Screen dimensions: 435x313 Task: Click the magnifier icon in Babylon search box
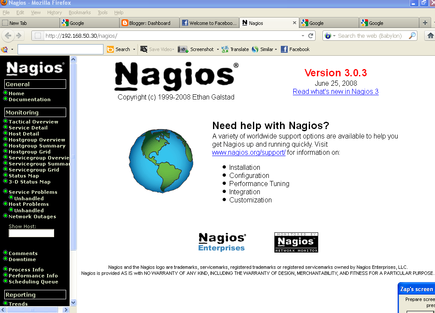pyautogui.click(x=412, y=36)
